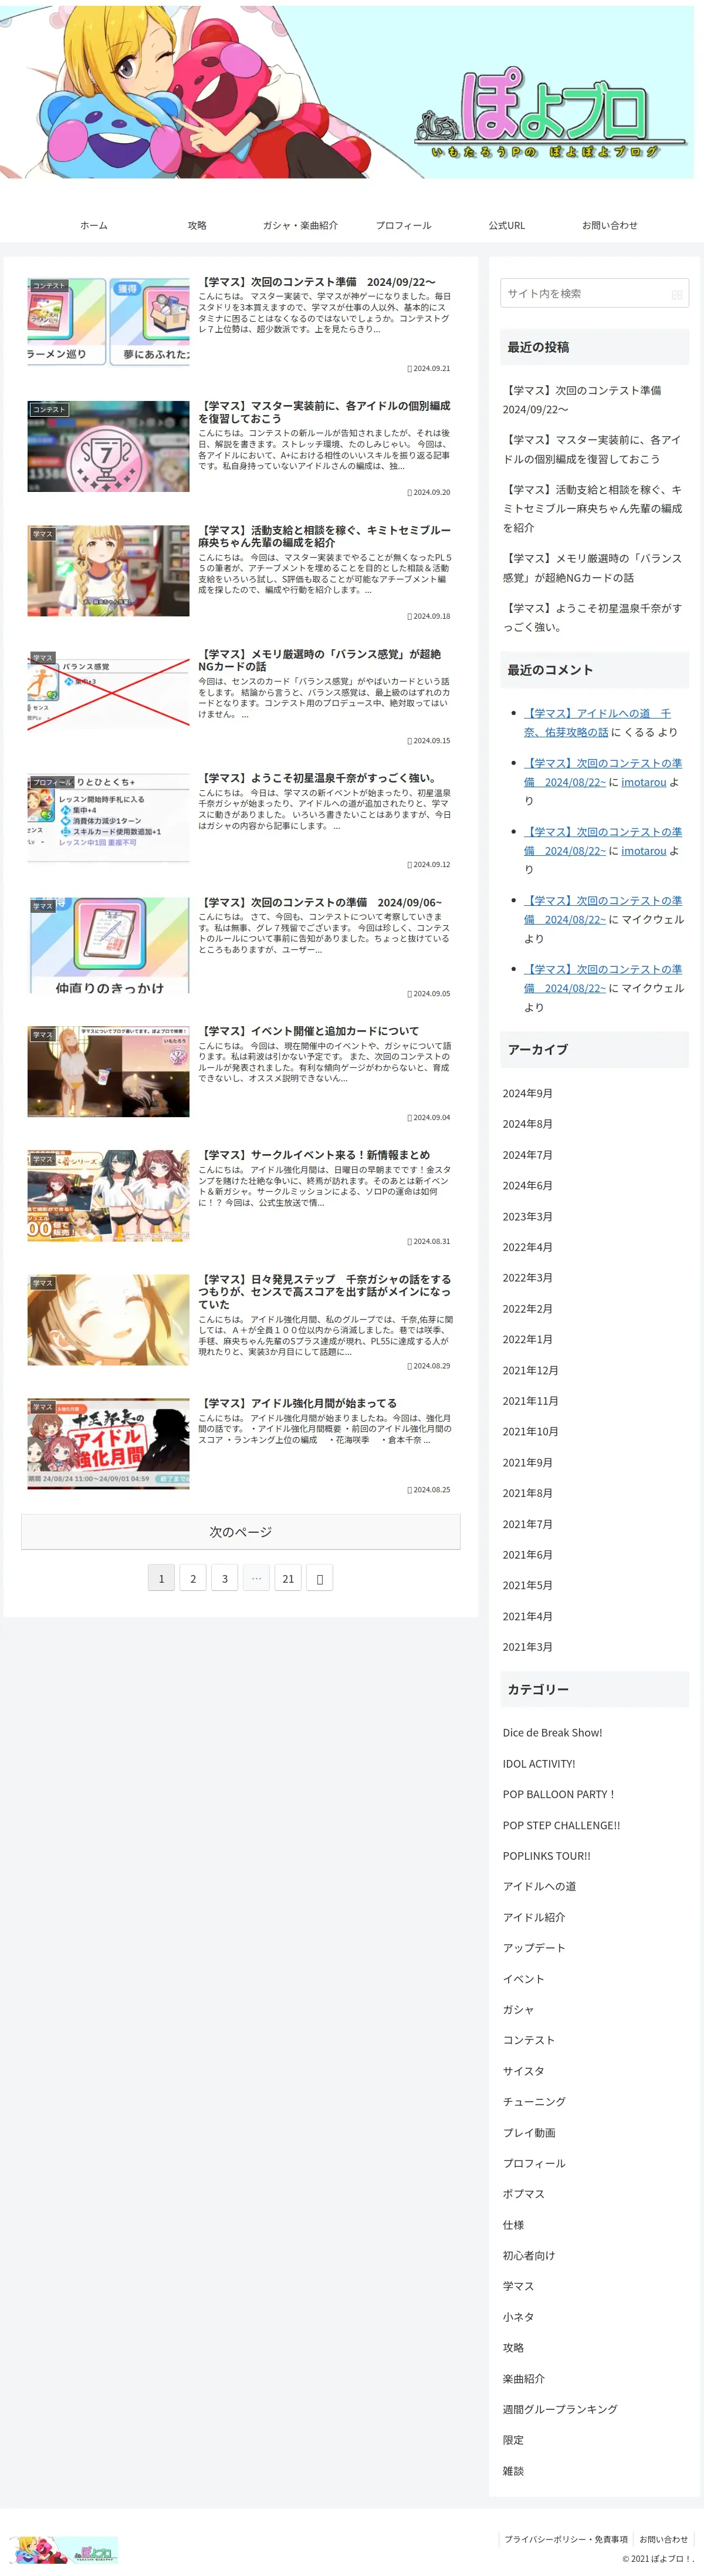The width and height of the screenshot is (704, 2576).
Task: Open thumbnail of アイドル強化月間が始まってる post
Action: point(108,1443)
